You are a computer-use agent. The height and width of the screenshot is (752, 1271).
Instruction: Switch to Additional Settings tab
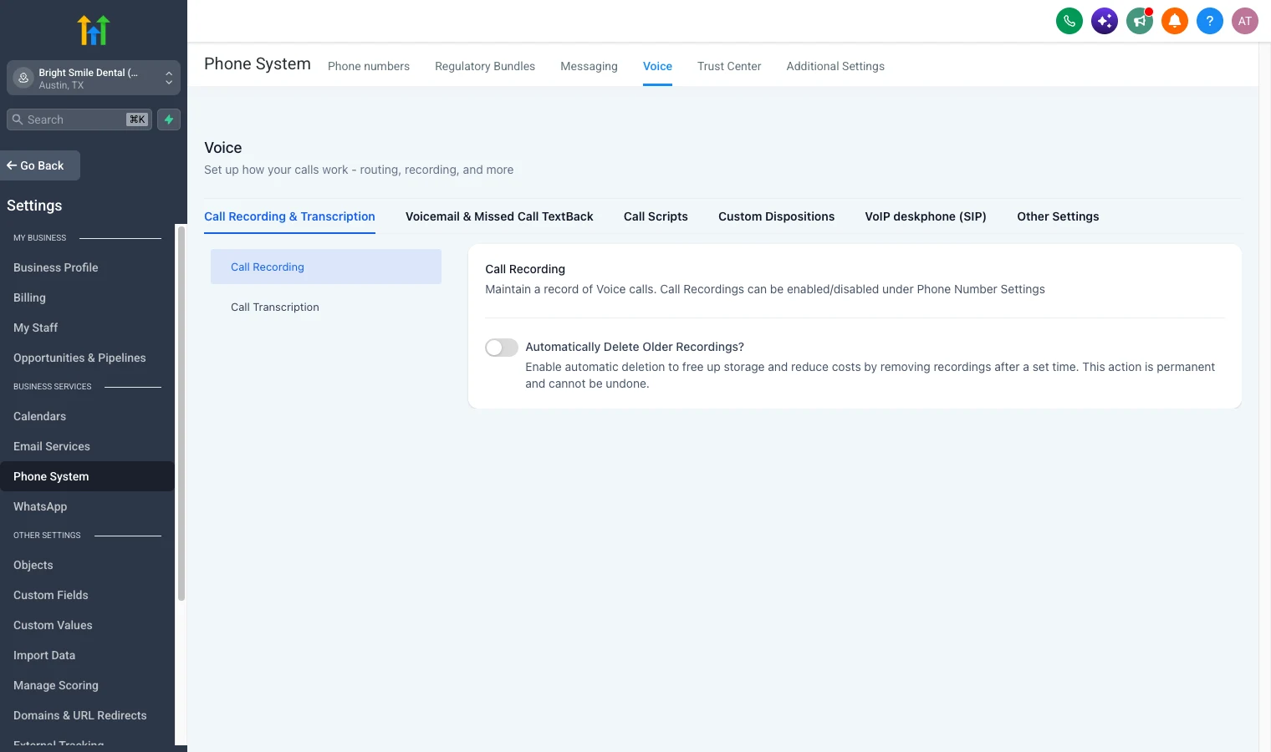(835, 66)
